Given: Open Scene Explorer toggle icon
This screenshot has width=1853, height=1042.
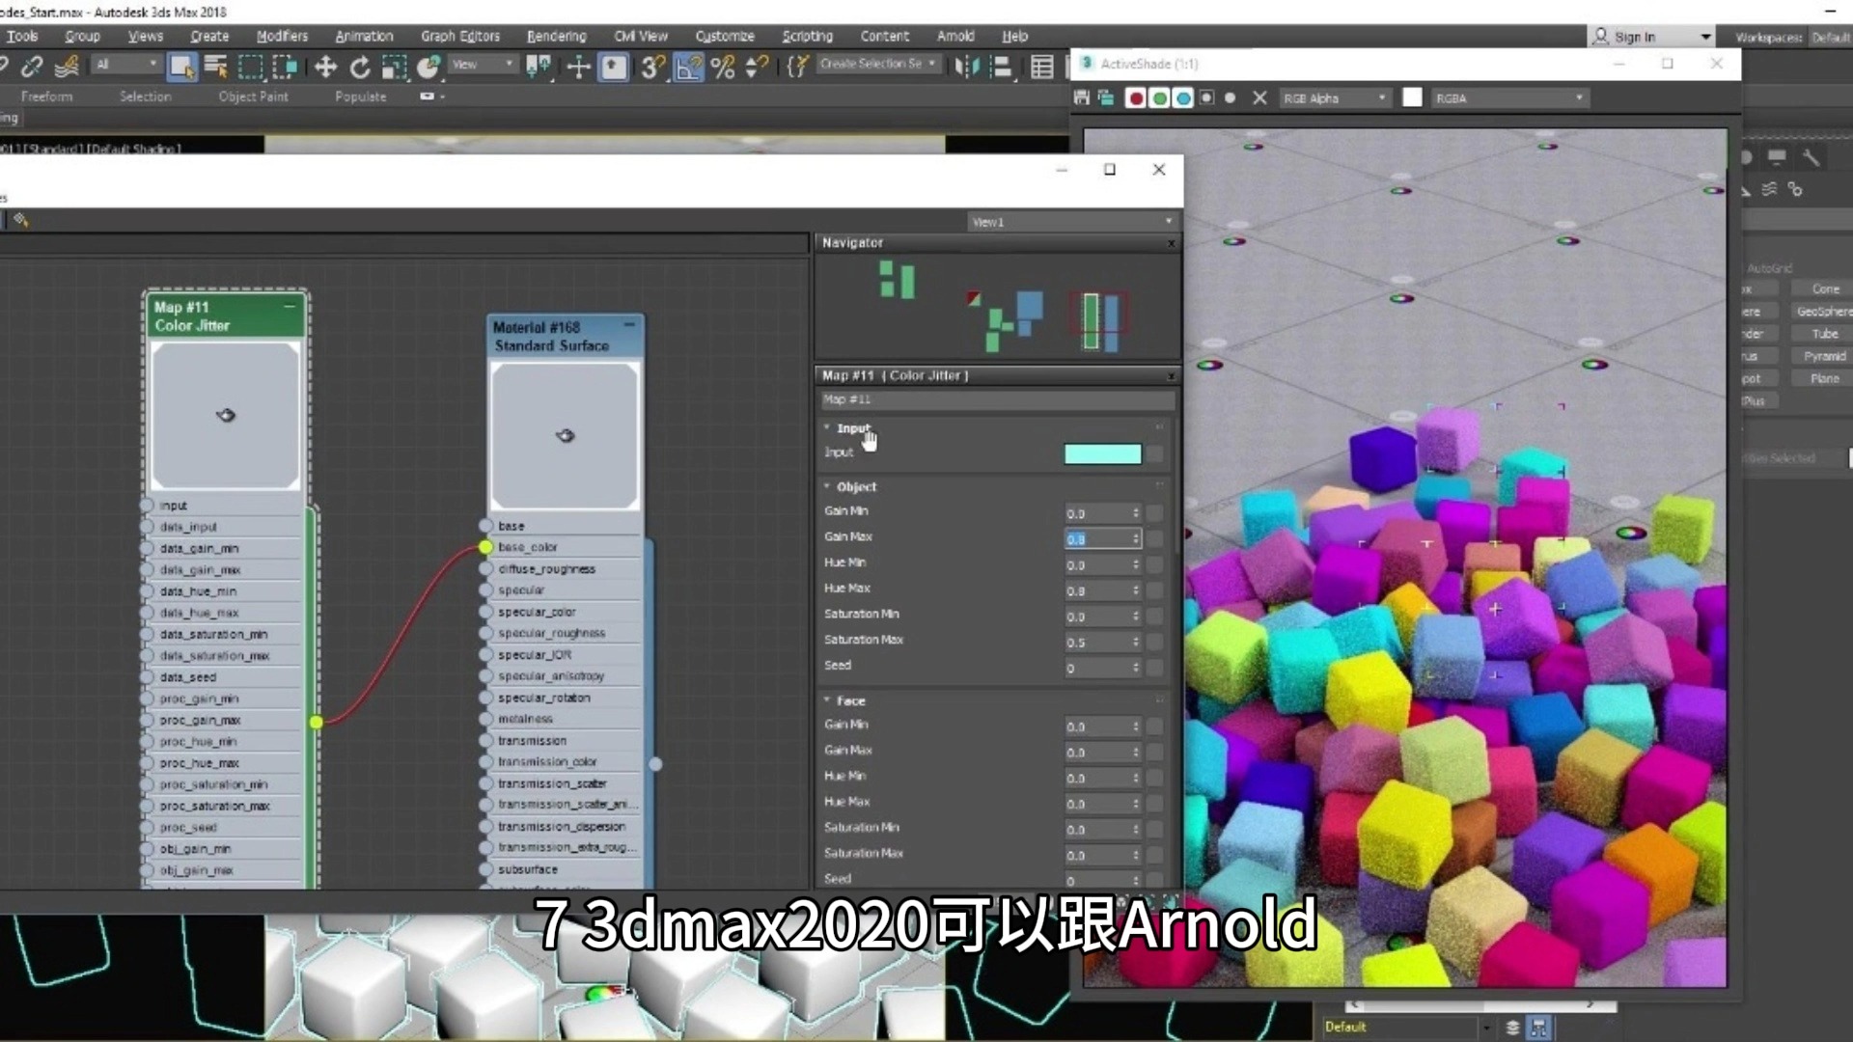Looking at the screenshot, I should (x=1042, y=67).
